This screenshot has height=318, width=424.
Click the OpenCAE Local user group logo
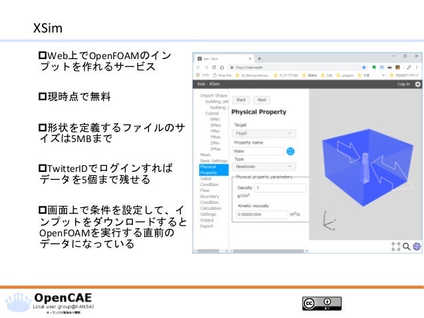tap(50, 303)
